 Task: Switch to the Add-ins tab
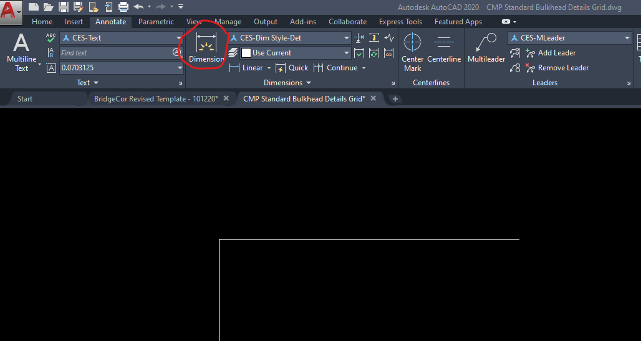pos(303,22)
